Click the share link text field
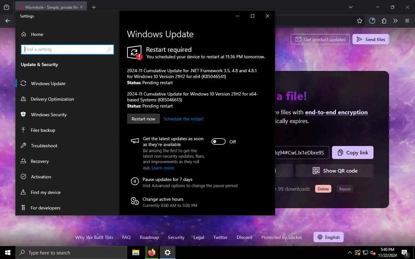Screen dimensions: 415x259 tap(302, 152)
